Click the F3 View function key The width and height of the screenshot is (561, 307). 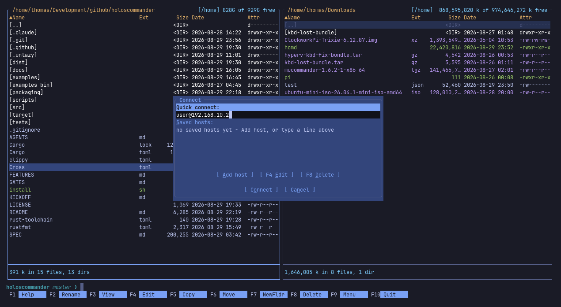tap(108, 295)
